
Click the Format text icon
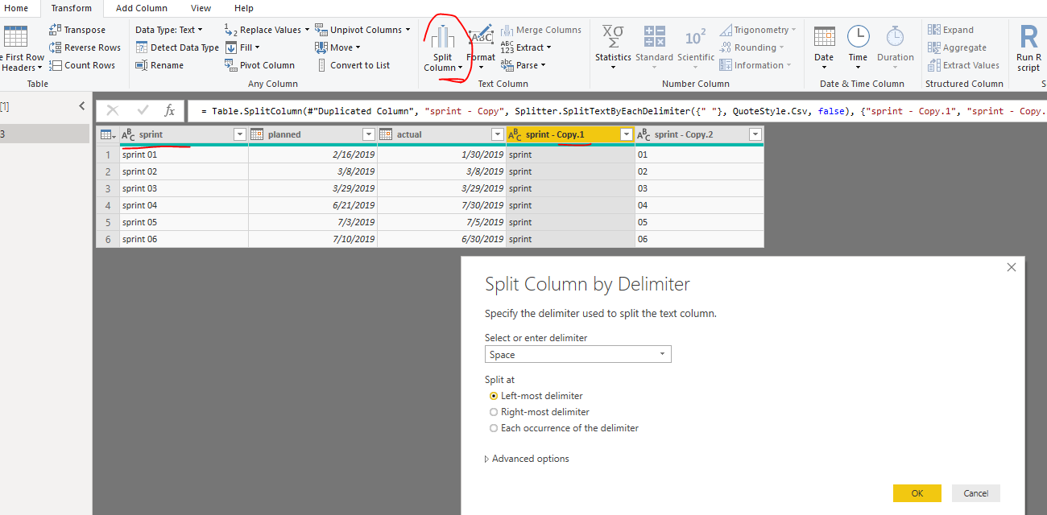pos(481,37)
